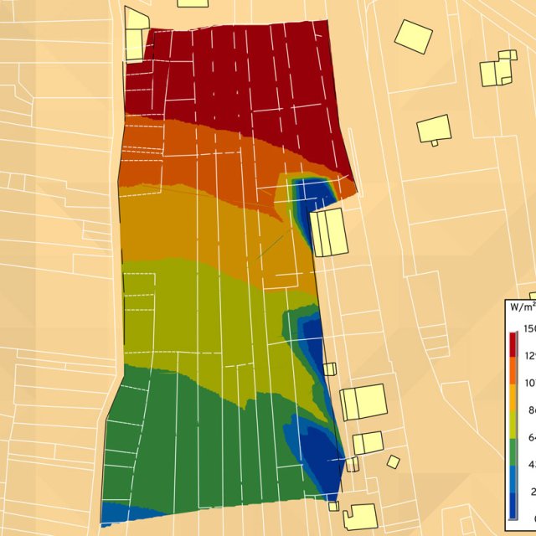Click the dark red legend color band
536x536 pixels.
[x=513, y=344]
